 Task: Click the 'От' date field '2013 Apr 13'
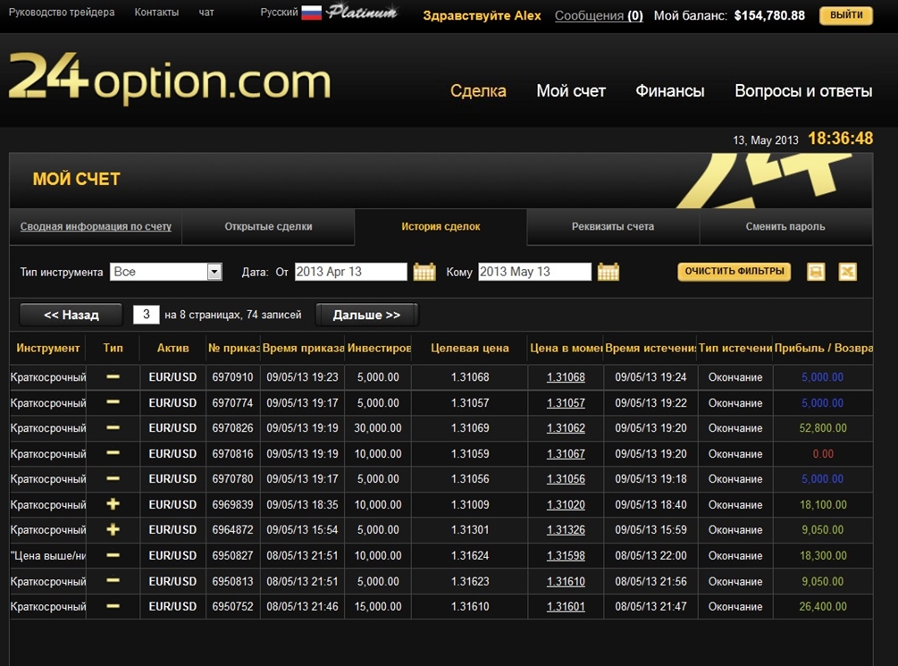coord(350,272)
